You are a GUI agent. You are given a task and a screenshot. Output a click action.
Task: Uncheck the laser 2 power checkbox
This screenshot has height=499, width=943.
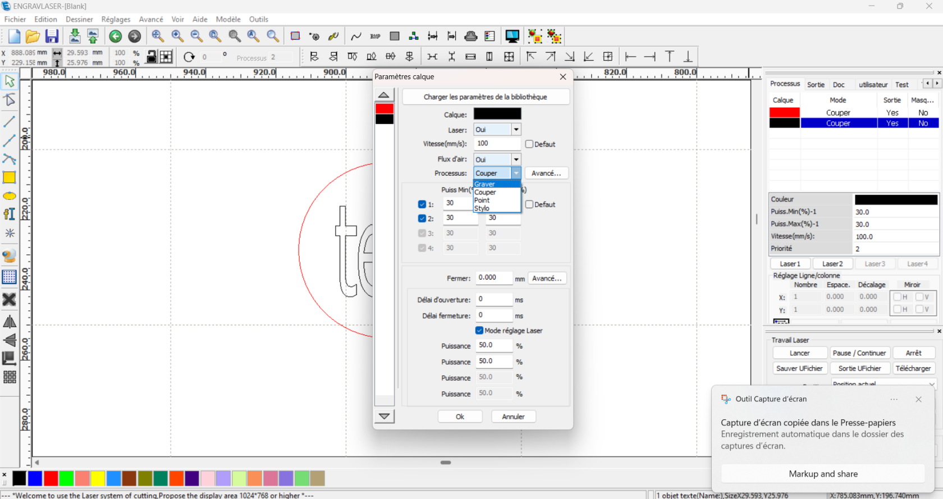[x=422, y=218]
